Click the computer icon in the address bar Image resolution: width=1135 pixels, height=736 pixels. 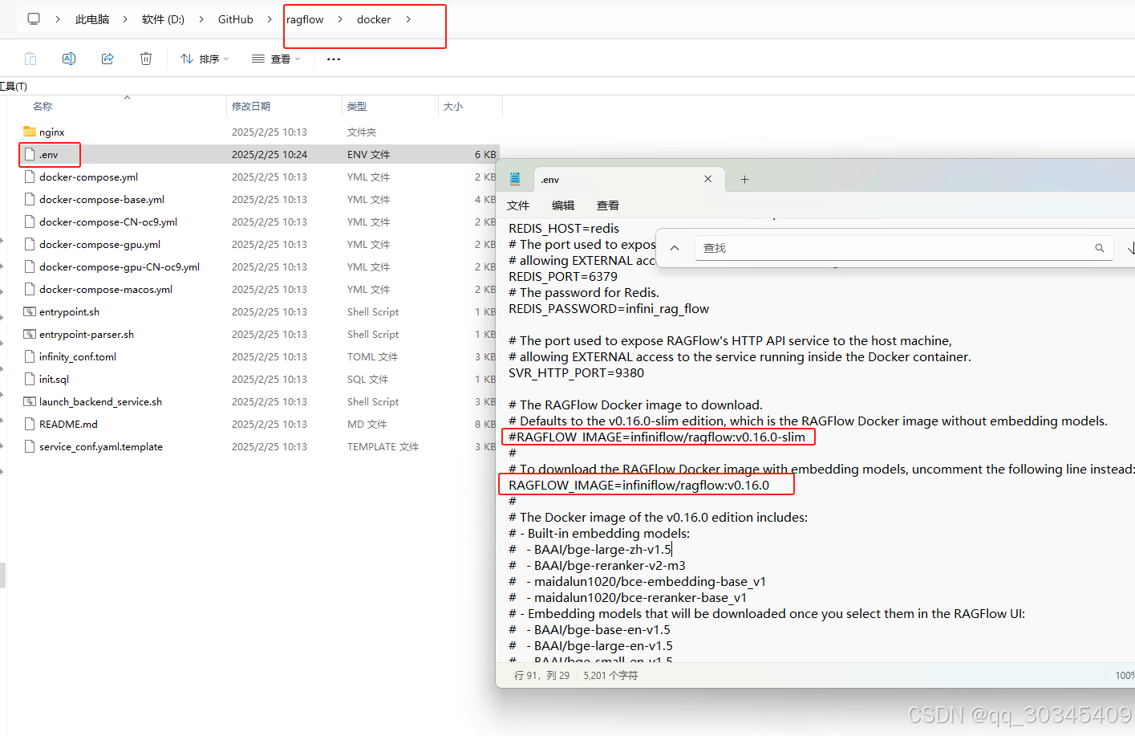[x=34, y=18]
